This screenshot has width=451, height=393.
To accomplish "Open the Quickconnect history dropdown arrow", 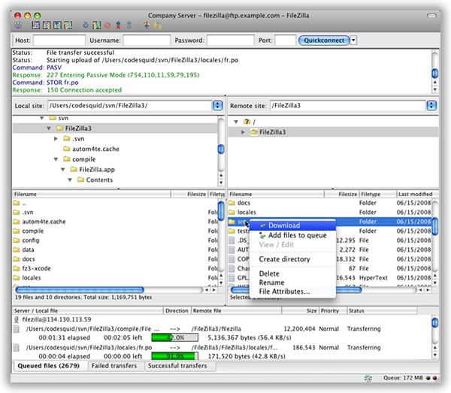I will (x=353, y=41).
